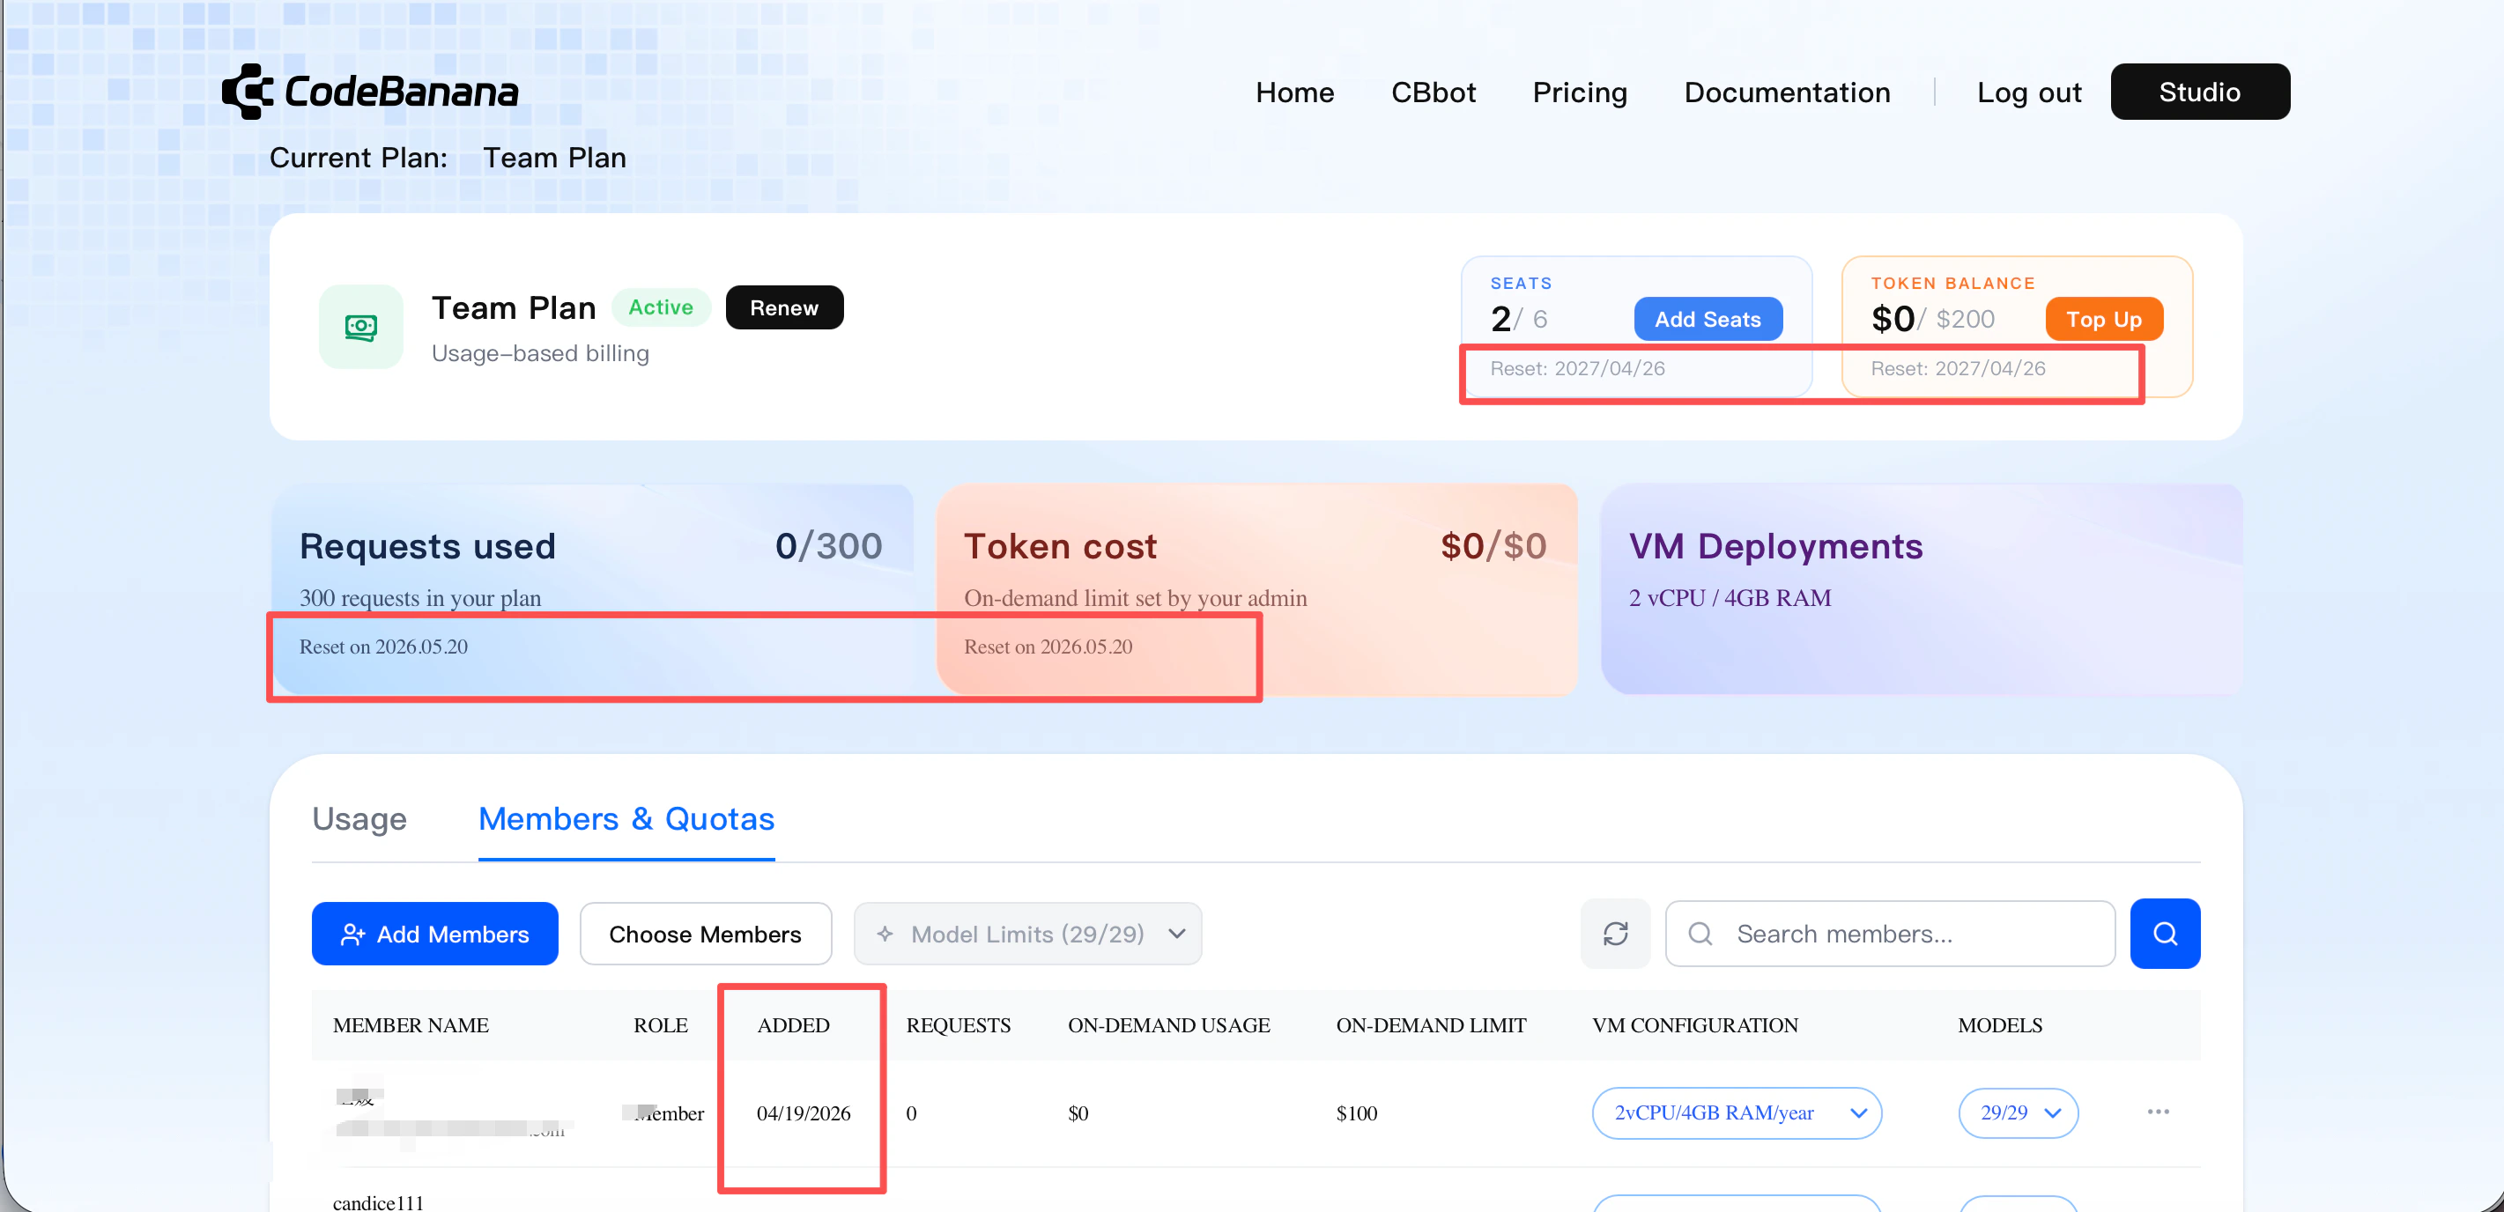Click the Renew button
The height and width of the screenshot is (1212, 2504).
click(x=783, y=307)
